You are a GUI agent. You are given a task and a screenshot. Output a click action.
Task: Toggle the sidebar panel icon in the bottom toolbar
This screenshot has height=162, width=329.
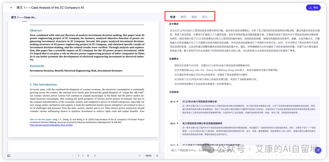[x=9, y=156]
